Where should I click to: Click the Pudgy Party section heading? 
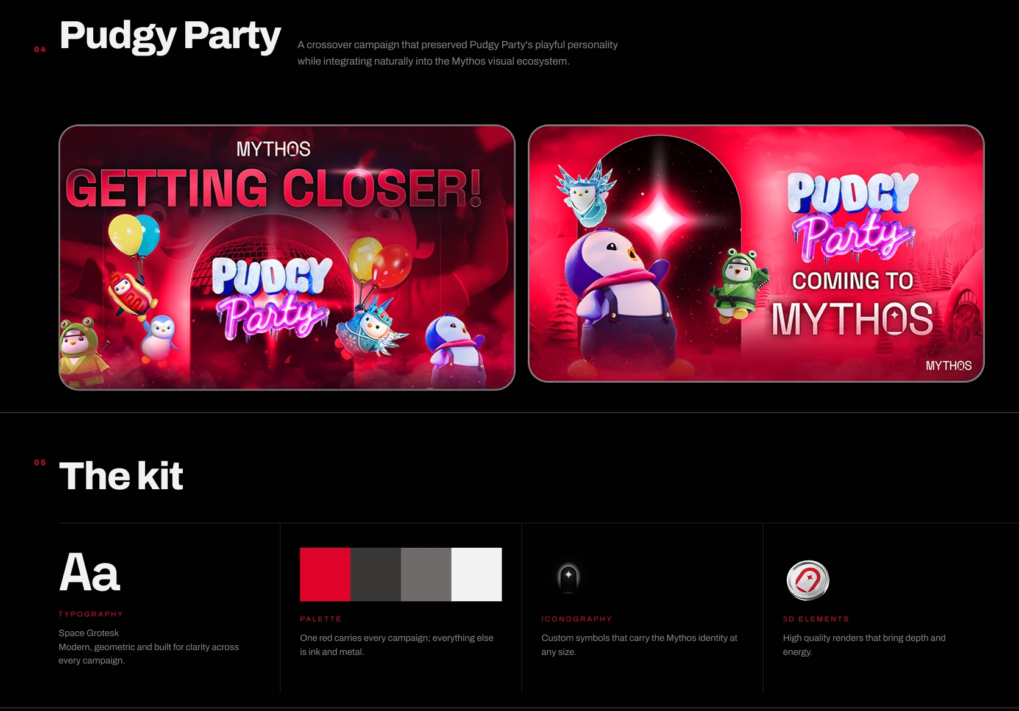pos(170,36)
